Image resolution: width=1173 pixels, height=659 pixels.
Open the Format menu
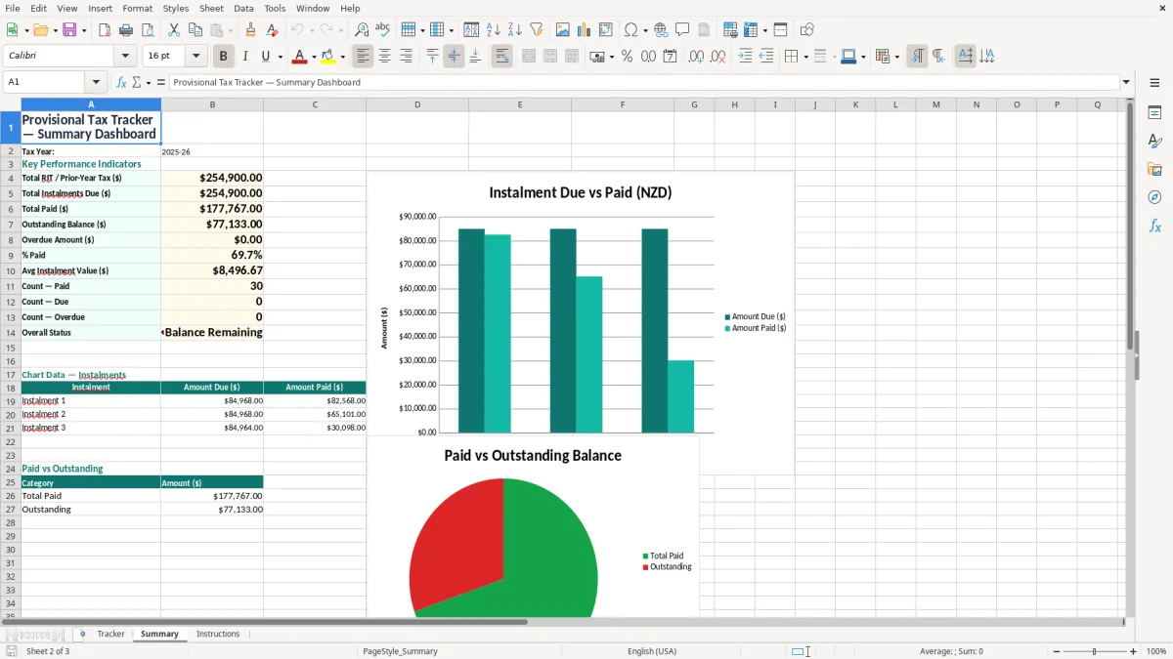(x=137, y=8)
